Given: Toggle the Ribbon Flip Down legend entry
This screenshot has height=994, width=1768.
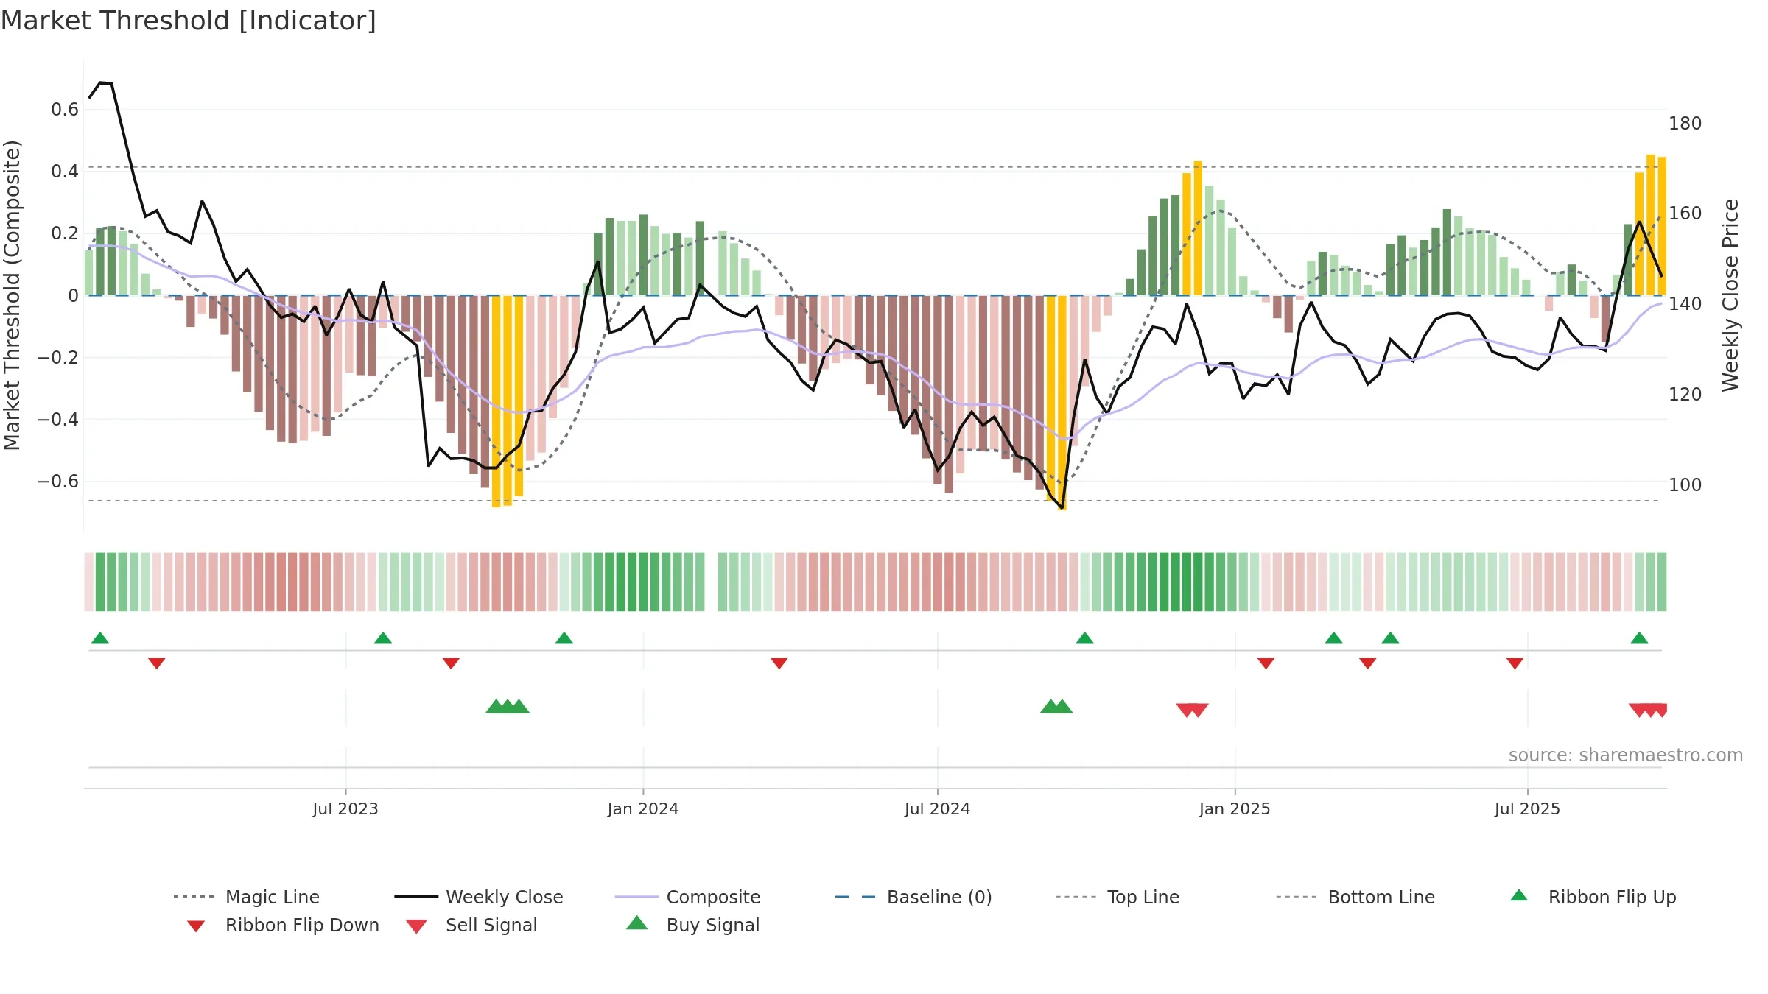Looking at the screenshot, I should click(x=283, y=925).
